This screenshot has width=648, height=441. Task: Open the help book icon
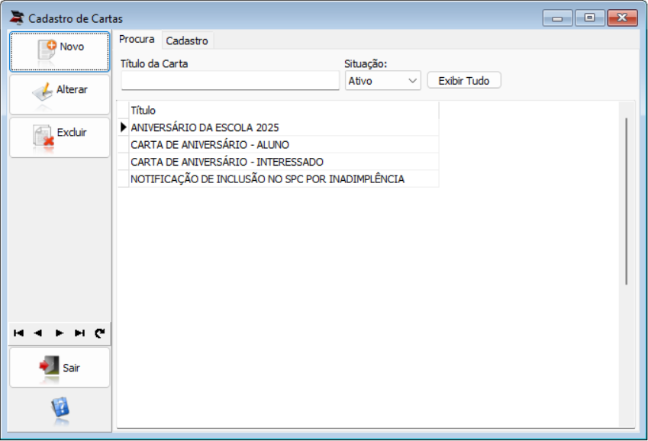tap(60, 408)
